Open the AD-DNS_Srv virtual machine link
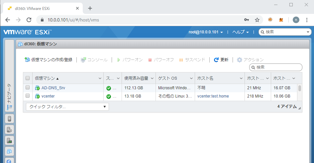Viewport: 314px width, 163px height. pos(53,88)
